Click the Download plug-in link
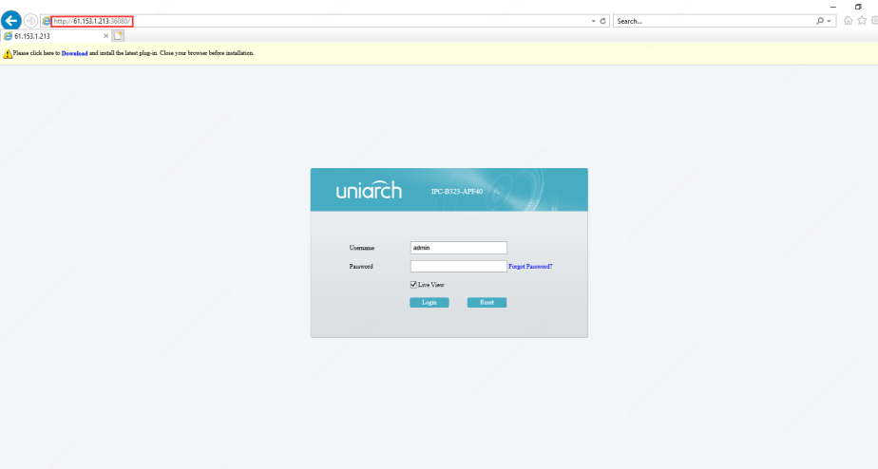Viewport: 878px width, 469px height. 74,53
